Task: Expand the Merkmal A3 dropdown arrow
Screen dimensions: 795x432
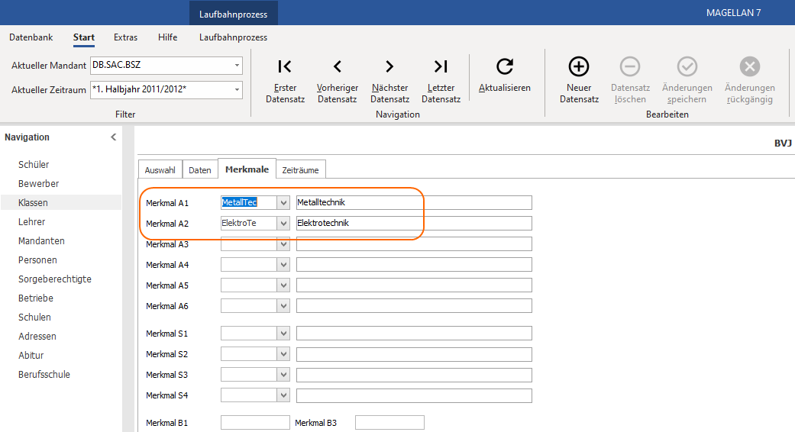Action: click(283, 244)
